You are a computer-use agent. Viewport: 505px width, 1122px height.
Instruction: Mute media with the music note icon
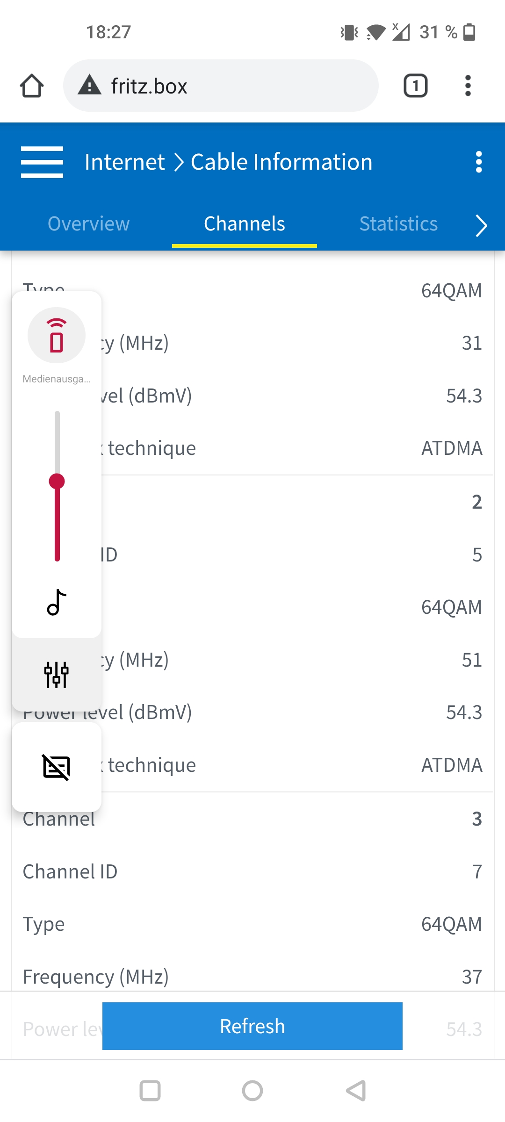(57, 602)
